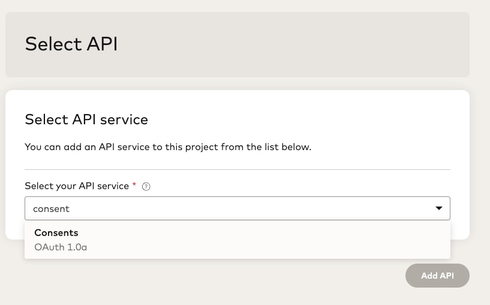Click the description text about adding API
The height and width of the screenshot is (305, 490).
(x=168, y=146)
